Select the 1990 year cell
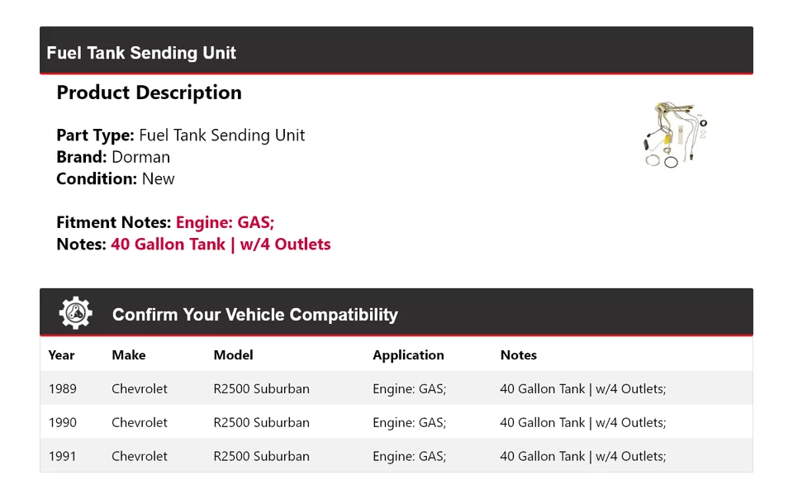Image resolution: width=793 pixels, height=499 pixels. click(x=62, y=422)
